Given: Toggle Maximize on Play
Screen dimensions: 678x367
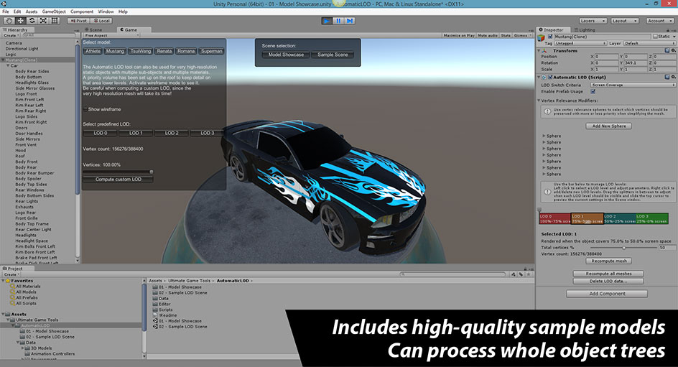Looking at the screenshot, I should (x=459, y=35).
